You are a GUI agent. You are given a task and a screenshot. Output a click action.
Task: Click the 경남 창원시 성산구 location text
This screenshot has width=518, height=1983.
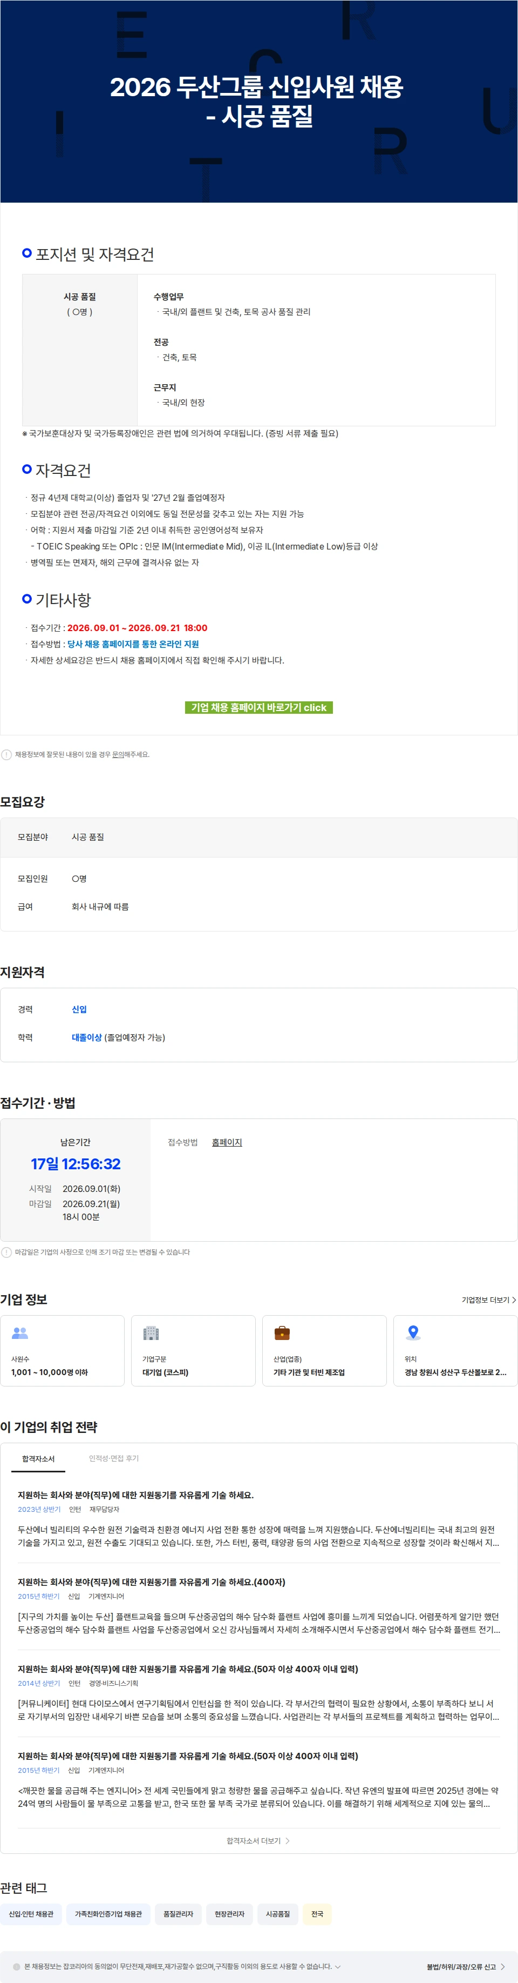click(x=456, y=1372)
